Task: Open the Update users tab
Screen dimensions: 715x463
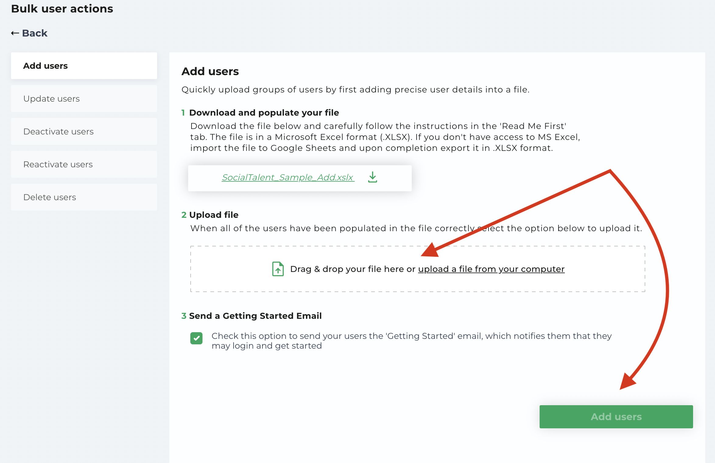Action: point(84,99)
